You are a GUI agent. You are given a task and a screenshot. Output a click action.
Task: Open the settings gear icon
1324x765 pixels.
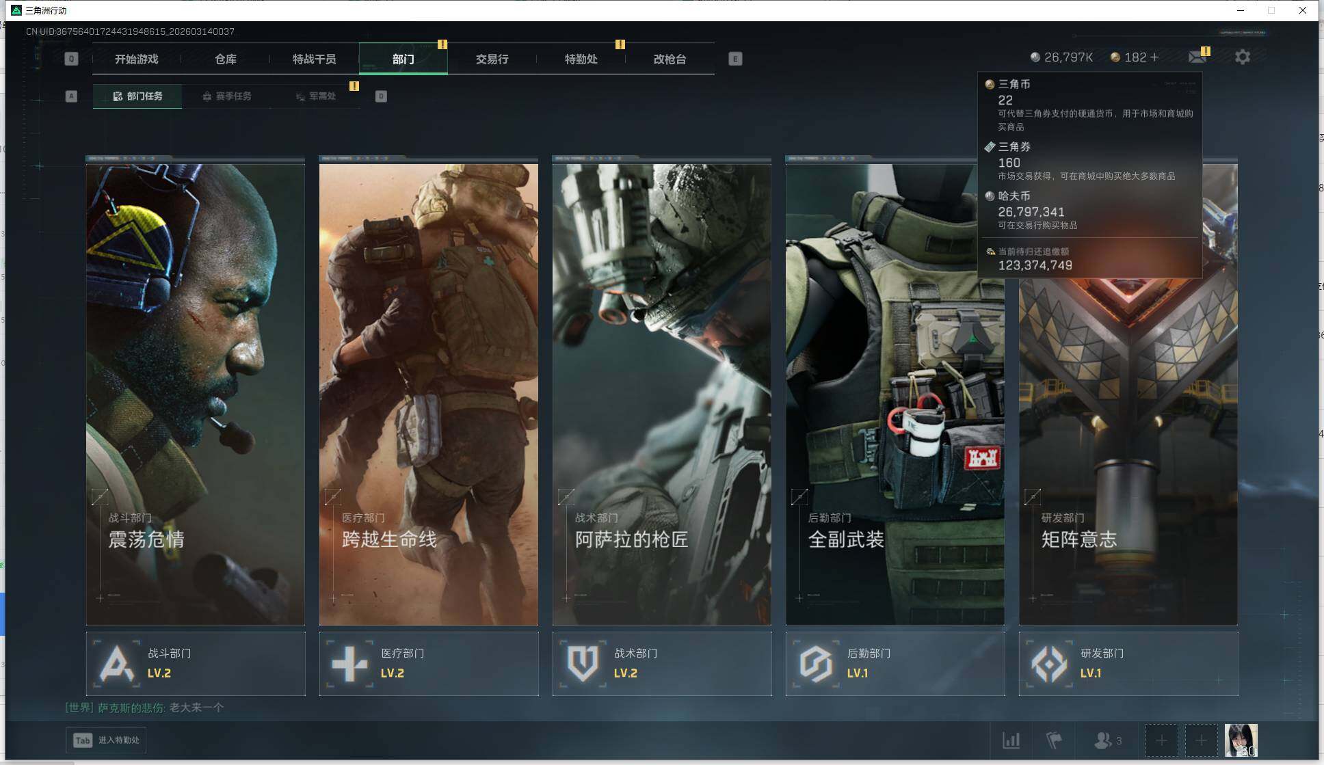1242,57
